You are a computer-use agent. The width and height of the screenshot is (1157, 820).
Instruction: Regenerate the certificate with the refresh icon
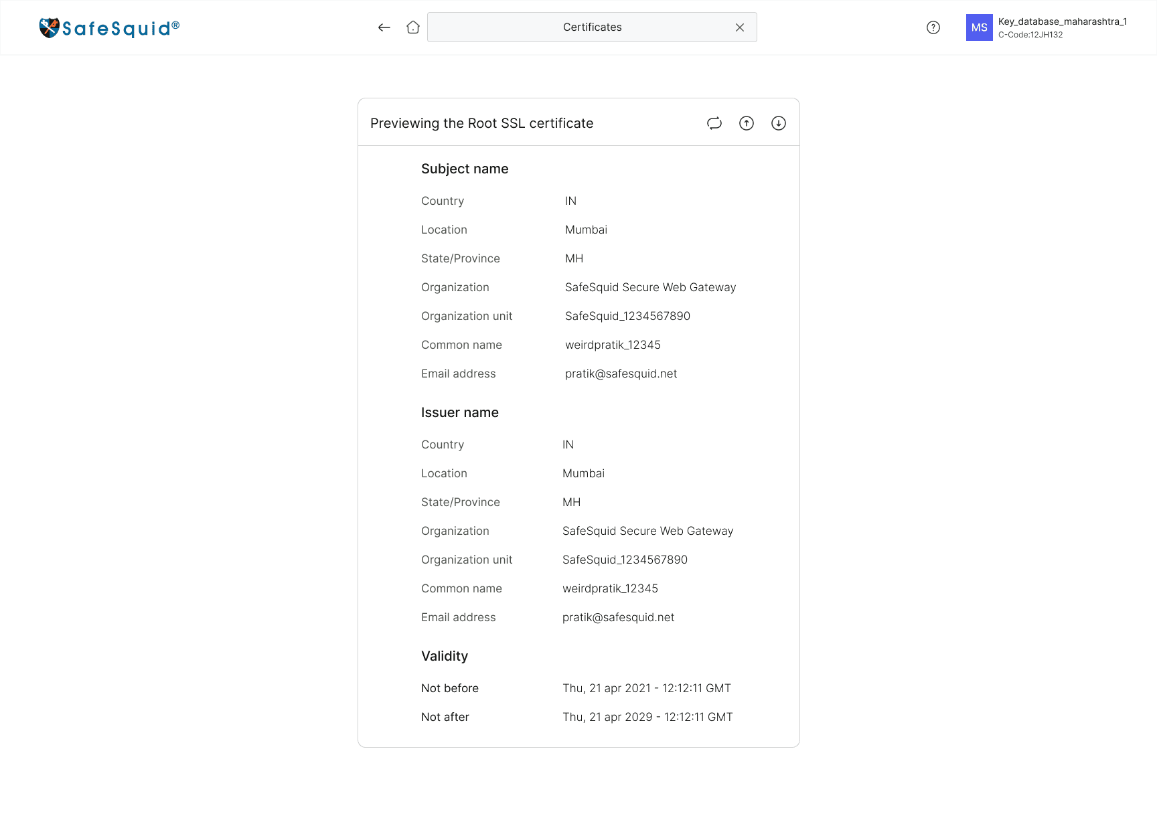tap(714, 123)
